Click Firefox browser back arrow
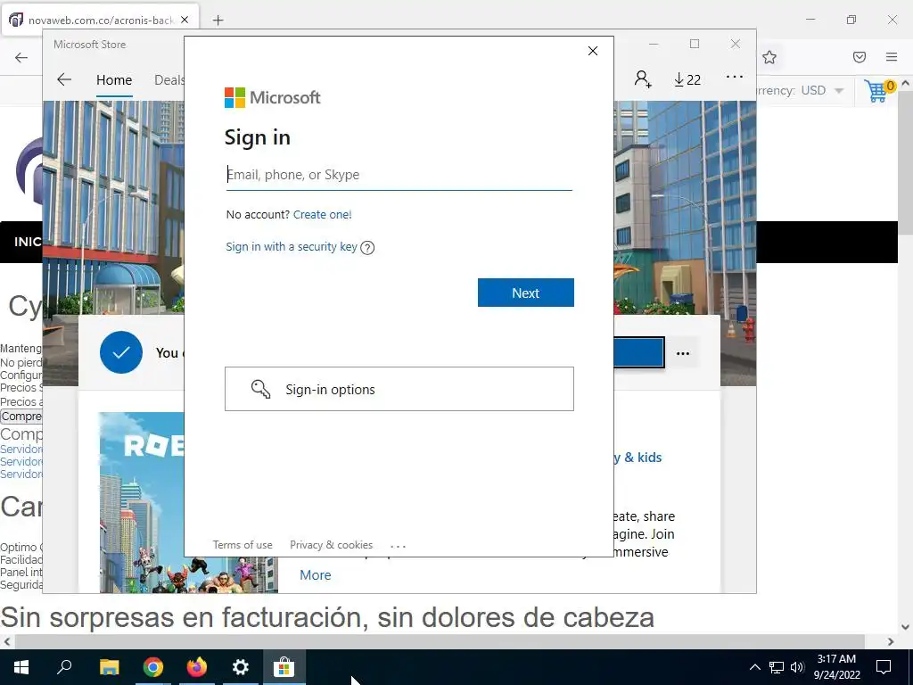Viewport: 913px width, 685px height. tap(21, 57)
